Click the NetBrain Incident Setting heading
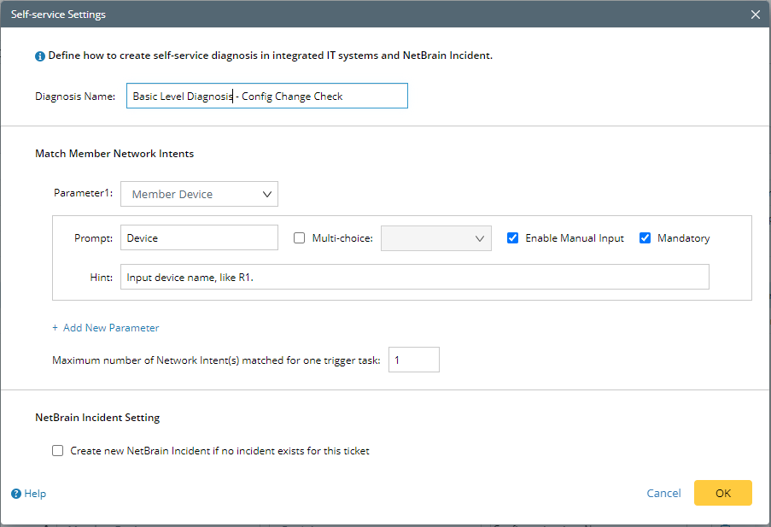This screenshot has height=527, width=771. pyautogui.click(x=97, y=418)
